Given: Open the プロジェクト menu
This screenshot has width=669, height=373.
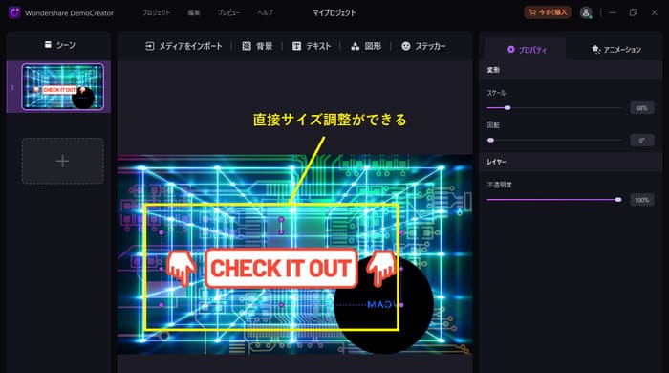Looking at the screenshot, I should point(156,12).
